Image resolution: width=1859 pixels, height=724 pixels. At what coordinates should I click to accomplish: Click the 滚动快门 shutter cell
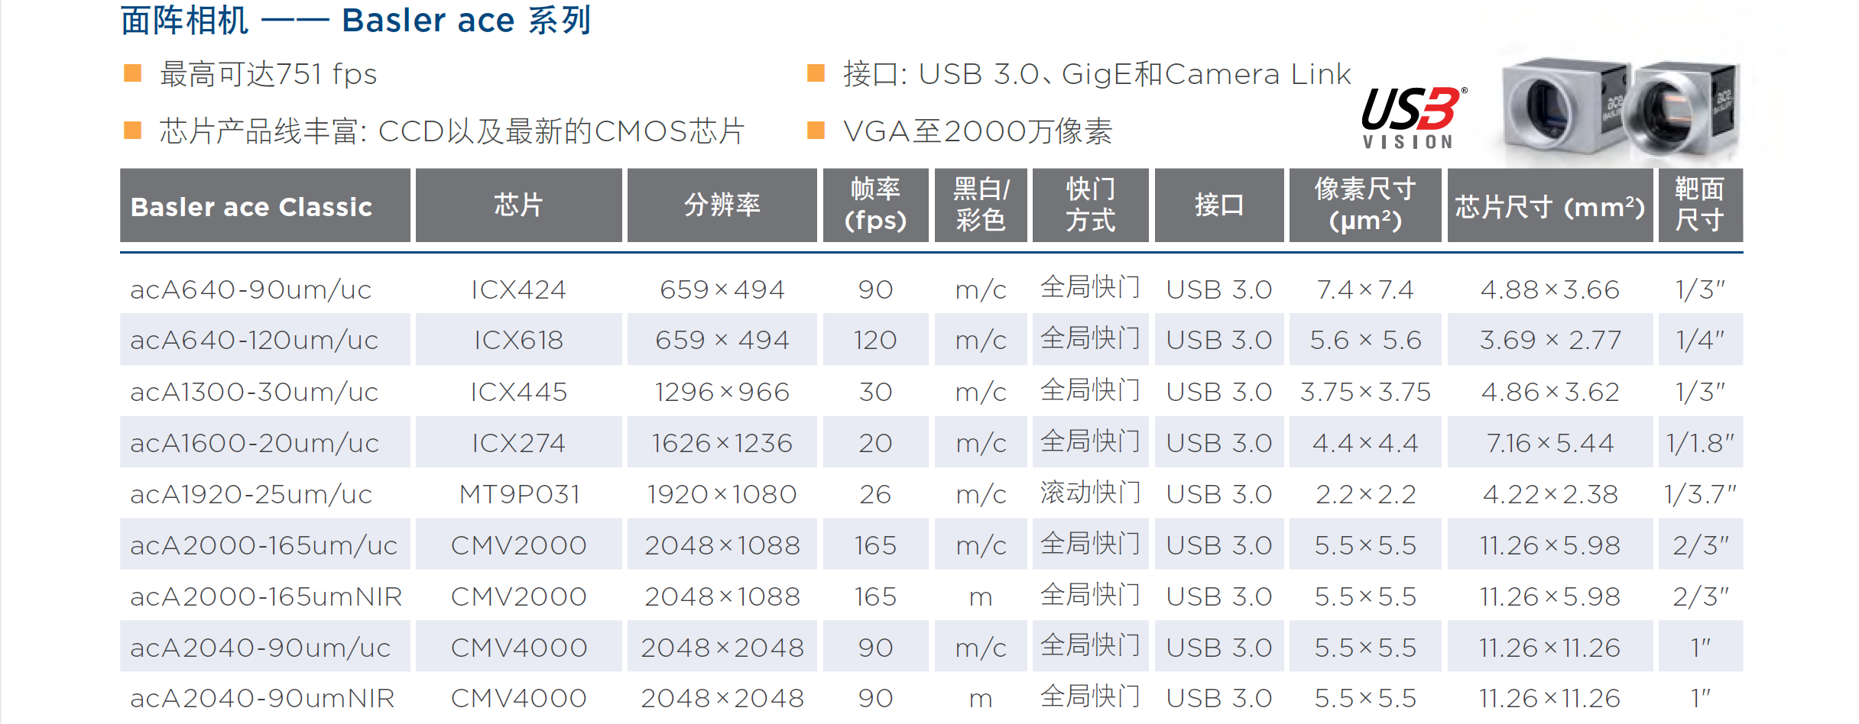[x=1090, y=493]
